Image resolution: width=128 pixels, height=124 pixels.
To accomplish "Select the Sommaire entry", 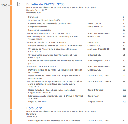I will (x=33, y=17).
